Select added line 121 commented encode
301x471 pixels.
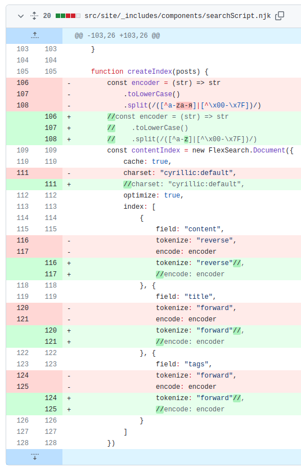pos(190,342)
